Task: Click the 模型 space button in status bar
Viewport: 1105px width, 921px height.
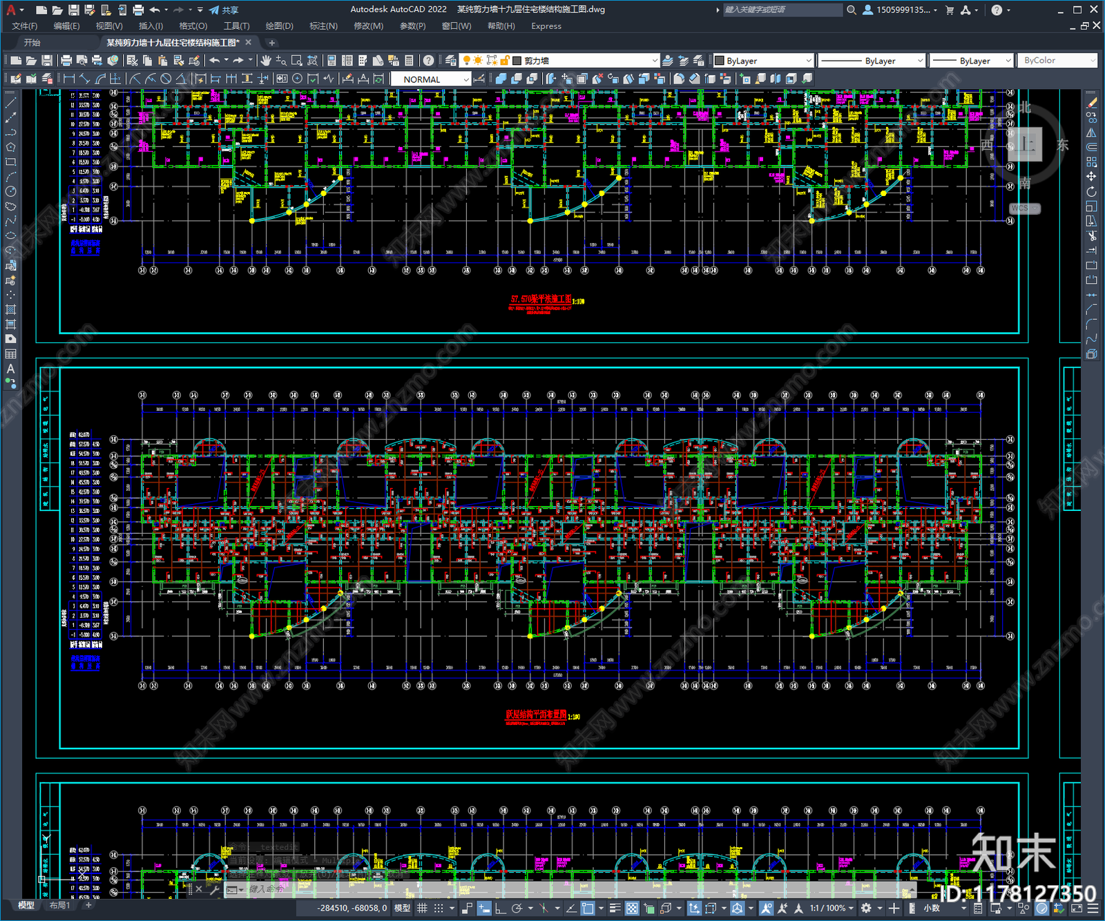Action: (402, 908)
